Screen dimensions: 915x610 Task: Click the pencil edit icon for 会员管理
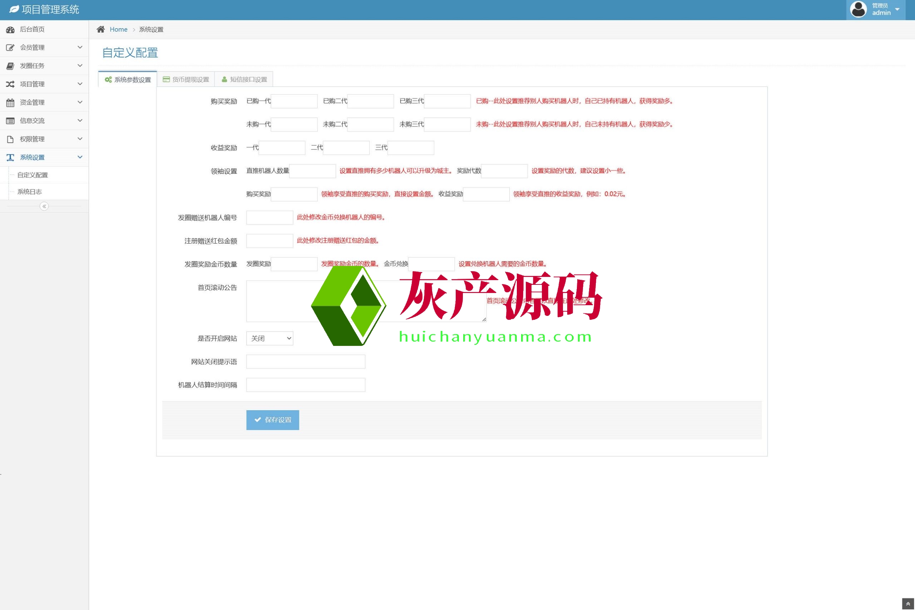tap(10, 48)
